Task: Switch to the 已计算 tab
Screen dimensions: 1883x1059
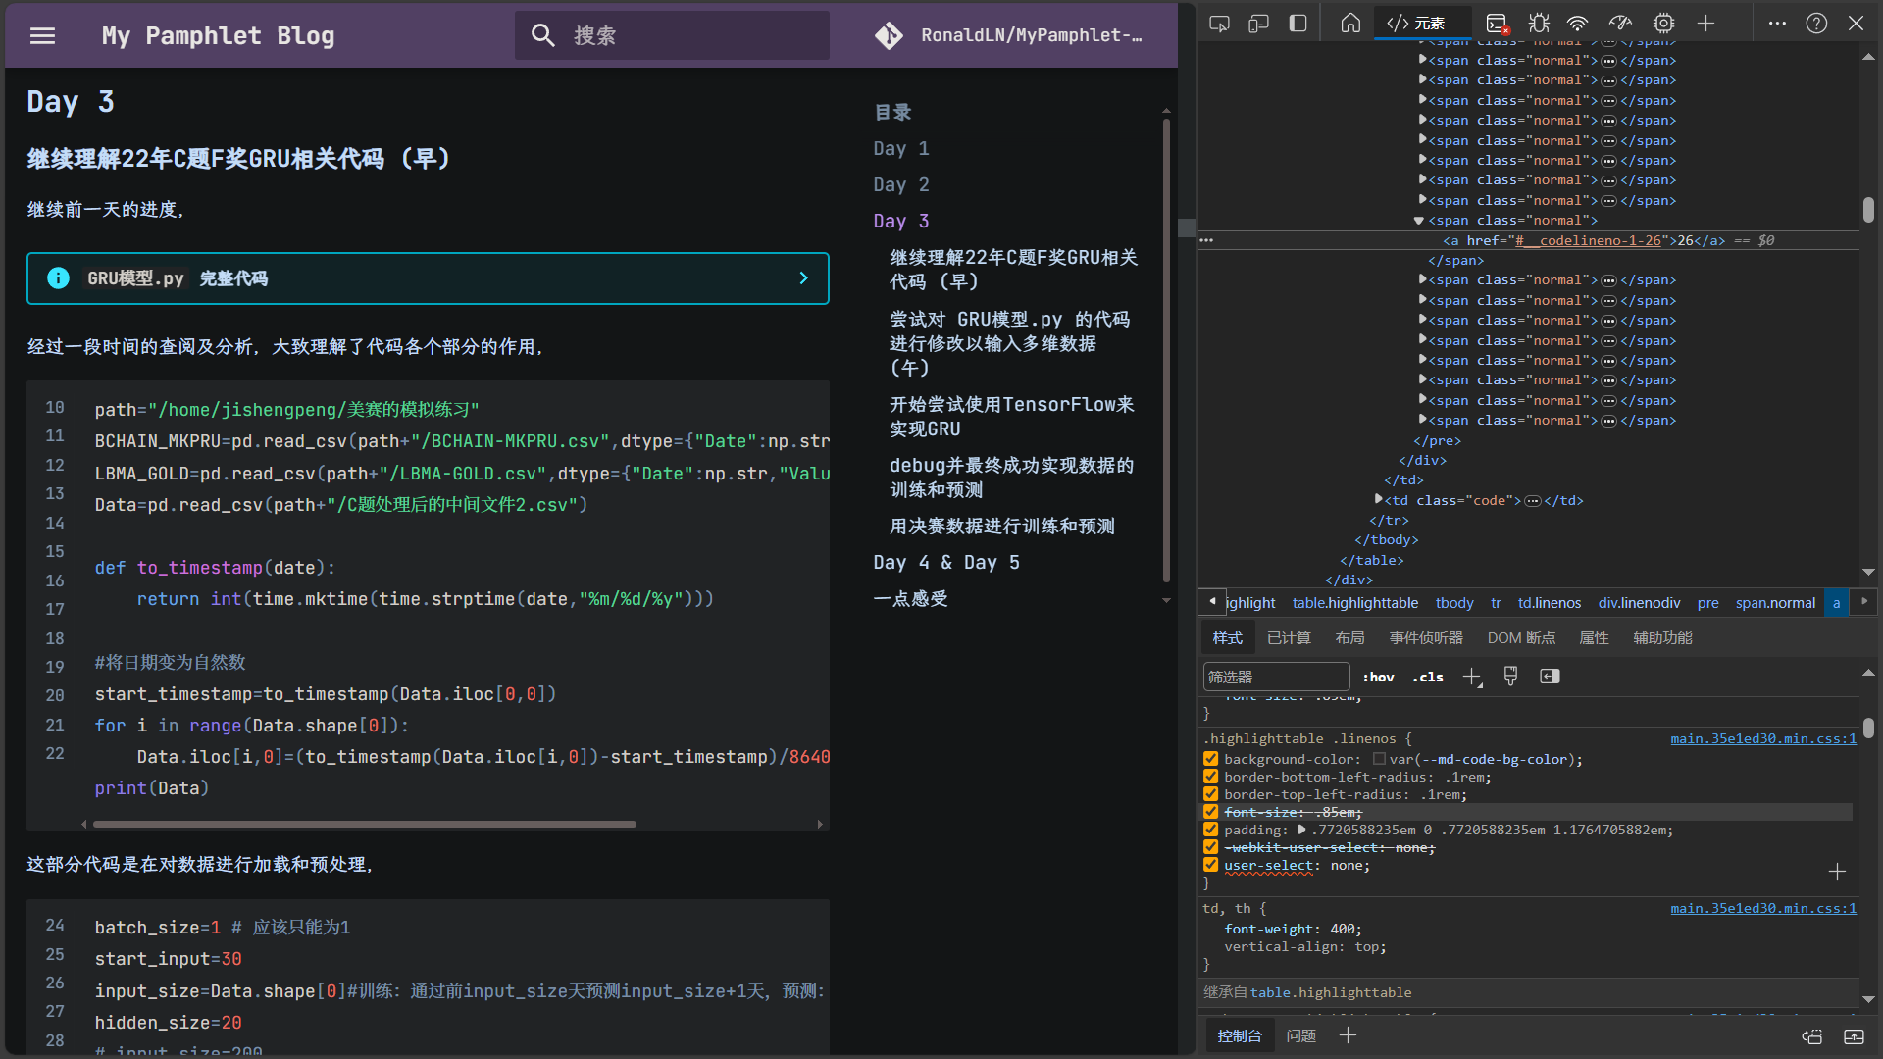Action: coord(1288,638)
